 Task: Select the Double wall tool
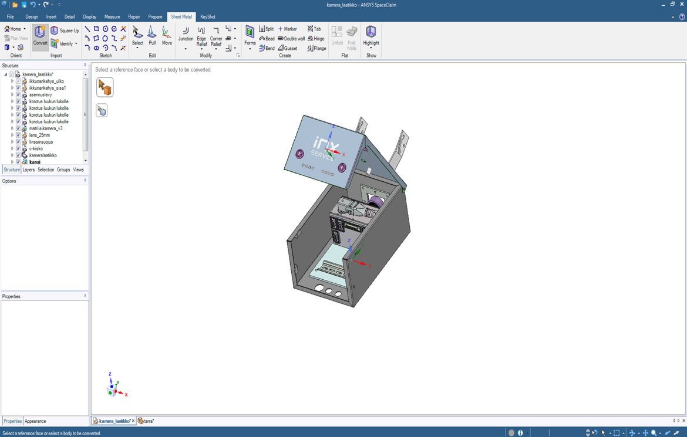[291, 39]
